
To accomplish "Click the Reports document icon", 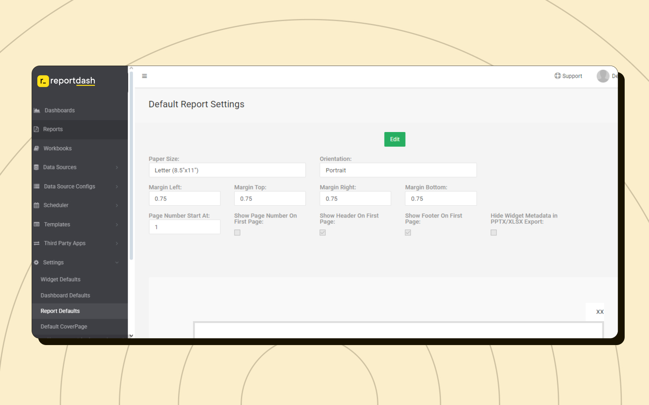I will (x=36, y=129).
